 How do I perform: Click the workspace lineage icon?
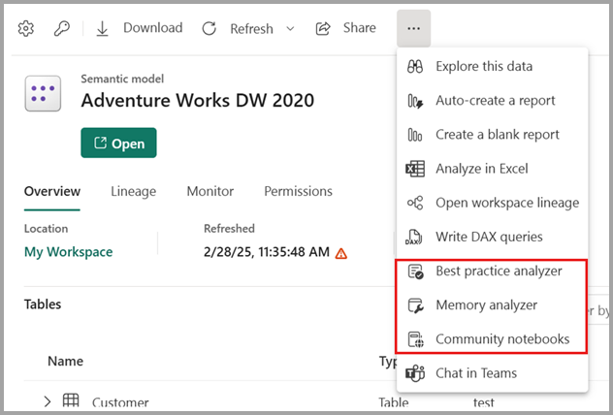[415, 203]
